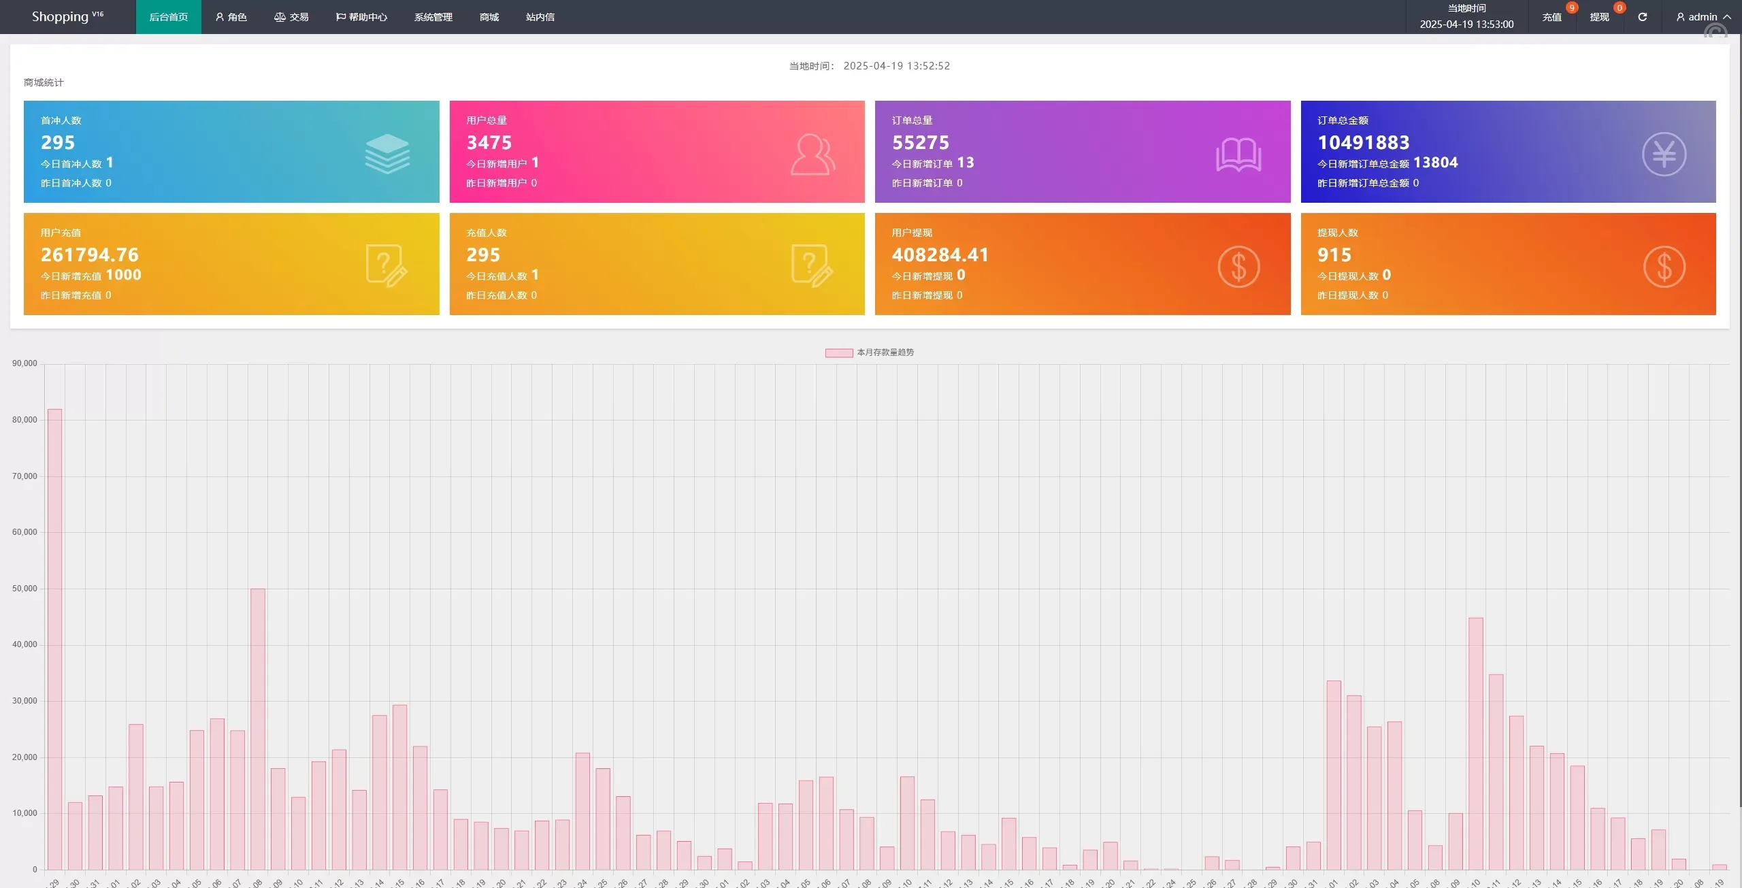
Task: Click the edit note icon in 充值人数 card
Action: 812,265
